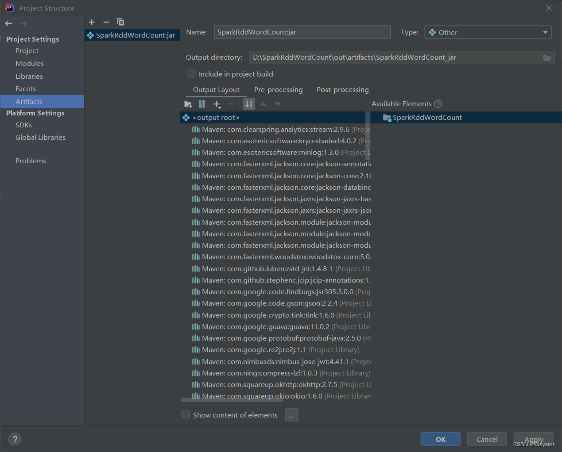The height and width of the screenshot is (452, 562).
Task: Switch to Pre-processing tab
Action: pyautogui.click(x=279, y=90)
